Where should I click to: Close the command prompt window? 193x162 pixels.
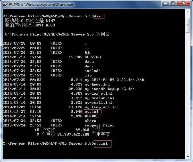click(x=184, y=3)
